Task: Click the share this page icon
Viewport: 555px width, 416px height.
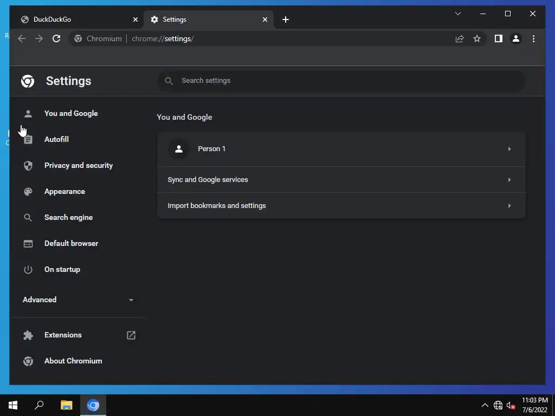Action: click(460, 38)
